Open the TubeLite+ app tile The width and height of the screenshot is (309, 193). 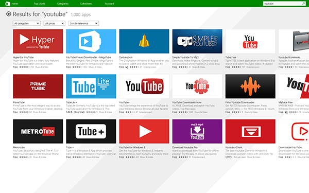[91, 86]
